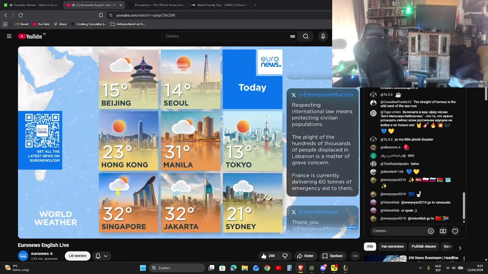Image resolution: width=488 pixels, height=274 pixels.
Task: Go back with the browser back arrow
Action: click(x=5, y=15)
